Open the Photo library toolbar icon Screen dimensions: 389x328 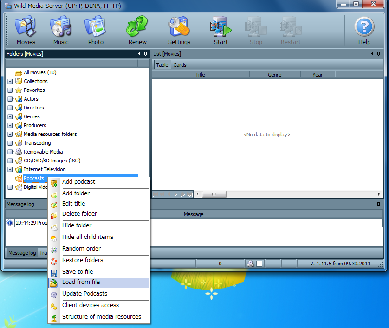point(96,30)
